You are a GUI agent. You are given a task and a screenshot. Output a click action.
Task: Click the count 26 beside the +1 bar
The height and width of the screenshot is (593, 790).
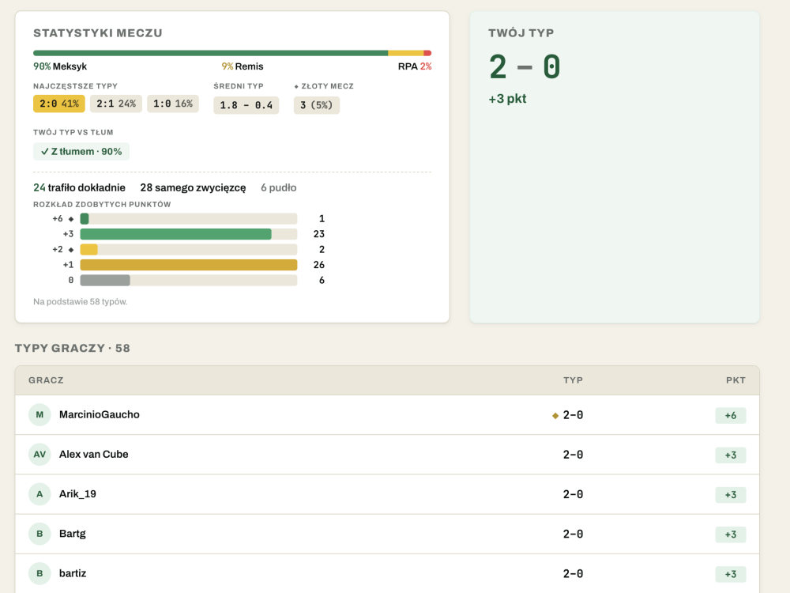[319, 265]
